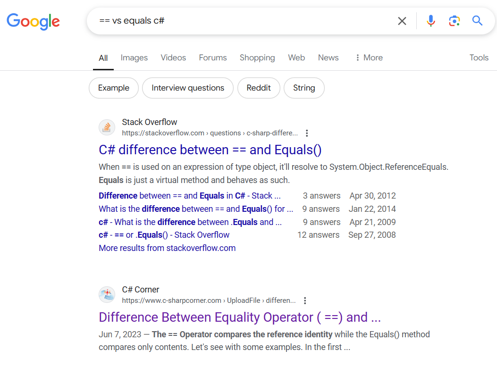Image resolution: width=497 pixels, height=367 pixels.
Task: Clear the search box text
Action: [402, 21]
